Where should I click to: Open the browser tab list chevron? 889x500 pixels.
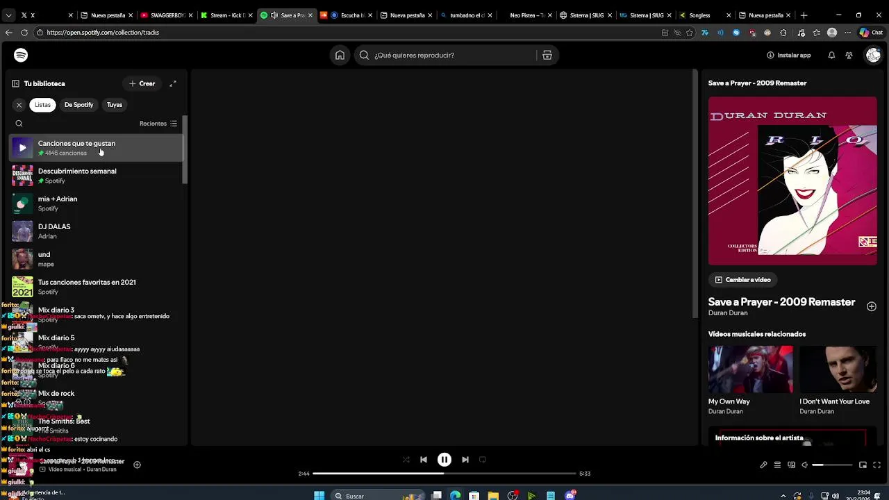click(9, 15)
